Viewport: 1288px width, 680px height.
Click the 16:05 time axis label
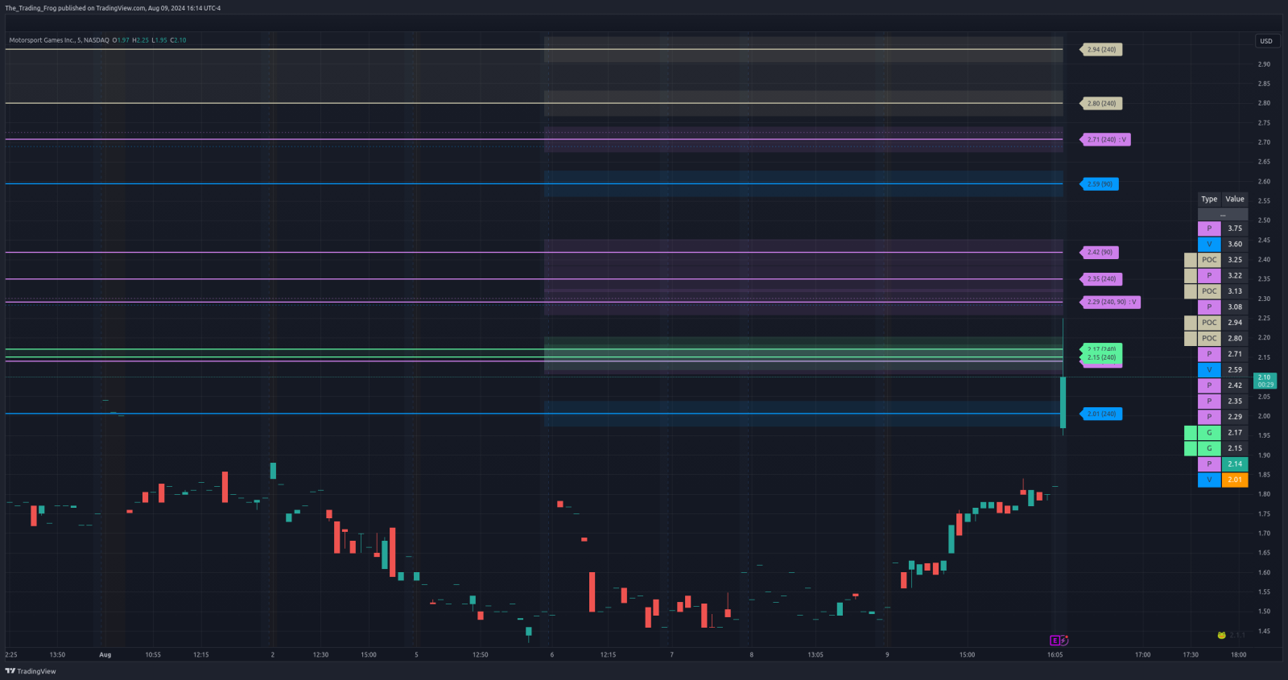coord(1055,655)
